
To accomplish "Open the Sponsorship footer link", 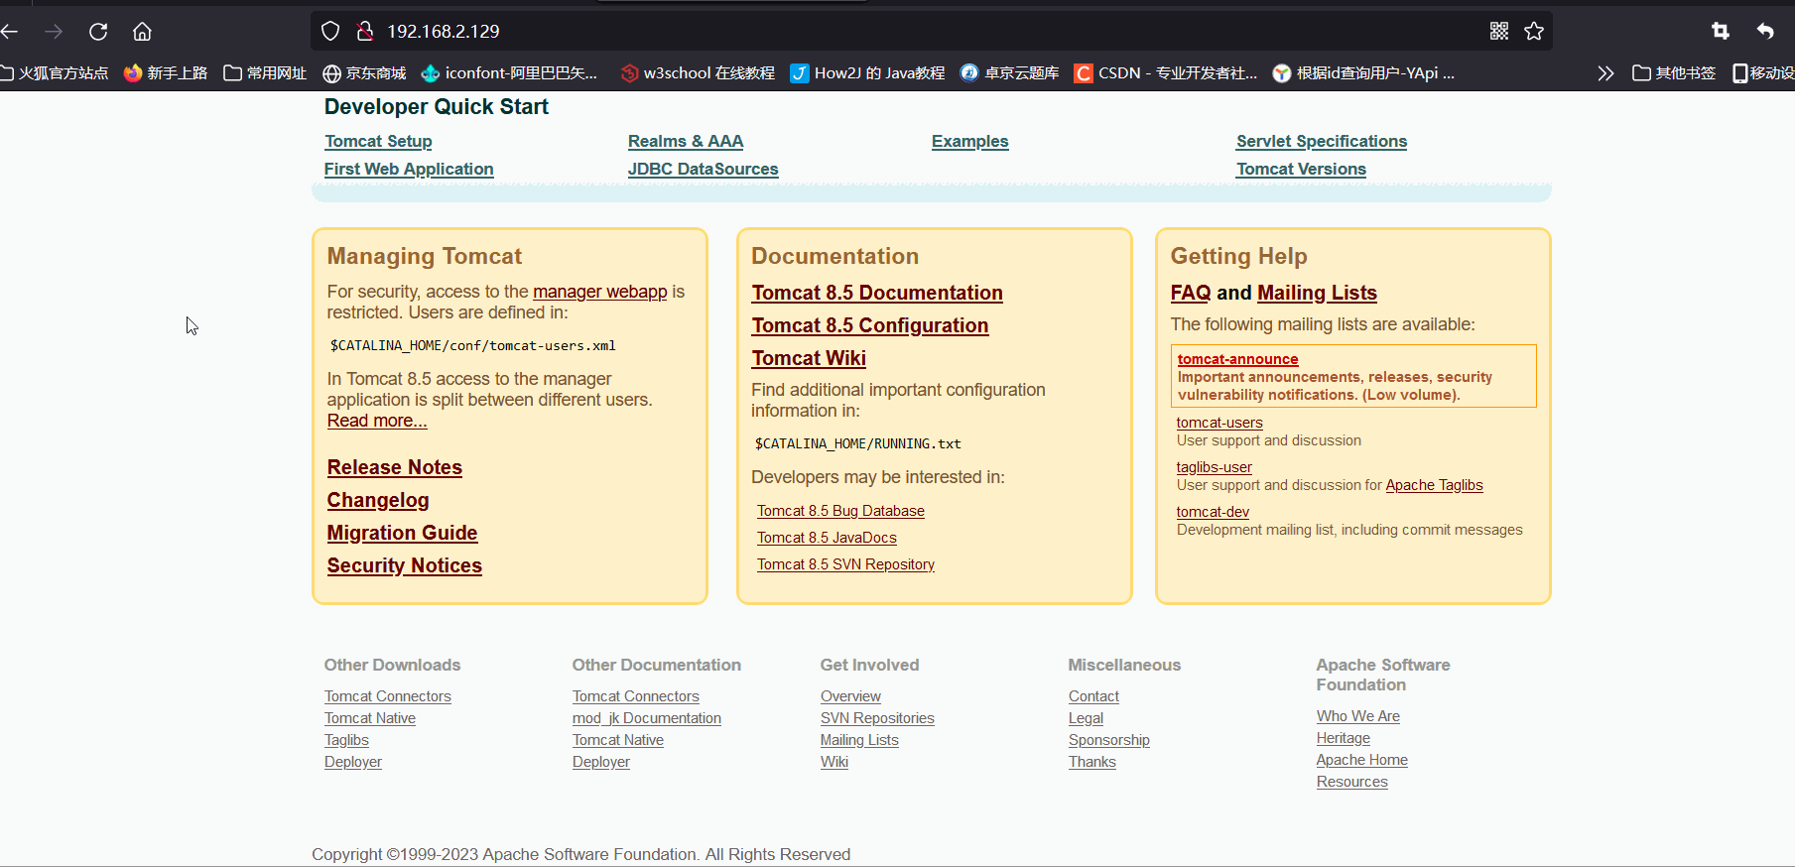I will [1109, 740].
